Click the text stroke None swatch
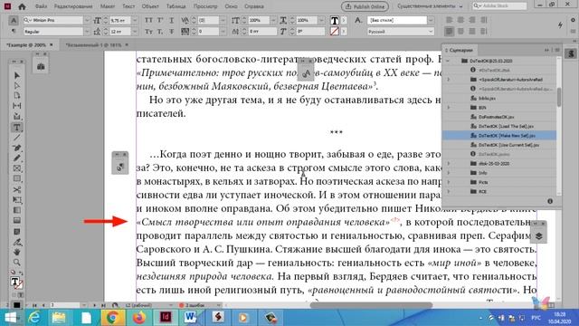 pyautogui.click(x=335, y=32)
